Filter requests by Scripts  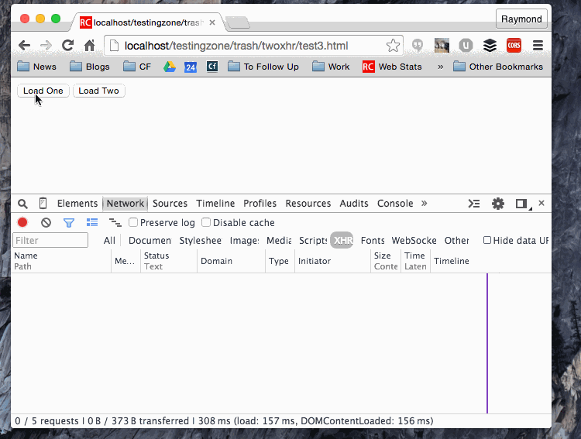click(x=313, y=241)
